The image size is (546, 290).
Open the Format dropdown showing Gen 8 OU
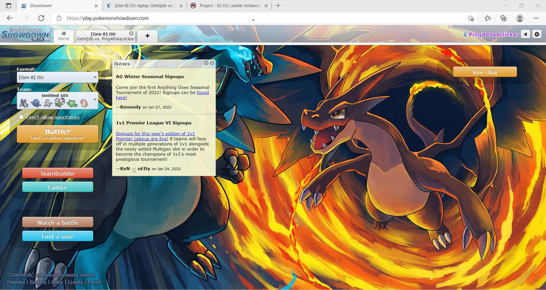[57, 77]
